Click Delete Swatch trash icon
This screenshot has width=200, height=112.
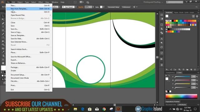click(195, 69)
